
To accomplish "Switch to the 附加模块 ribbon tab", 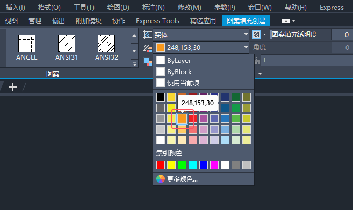I will 89,21.
